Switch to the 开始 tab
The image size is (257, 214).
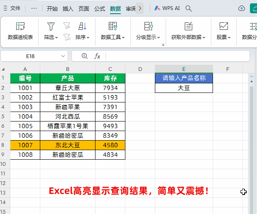52,9
